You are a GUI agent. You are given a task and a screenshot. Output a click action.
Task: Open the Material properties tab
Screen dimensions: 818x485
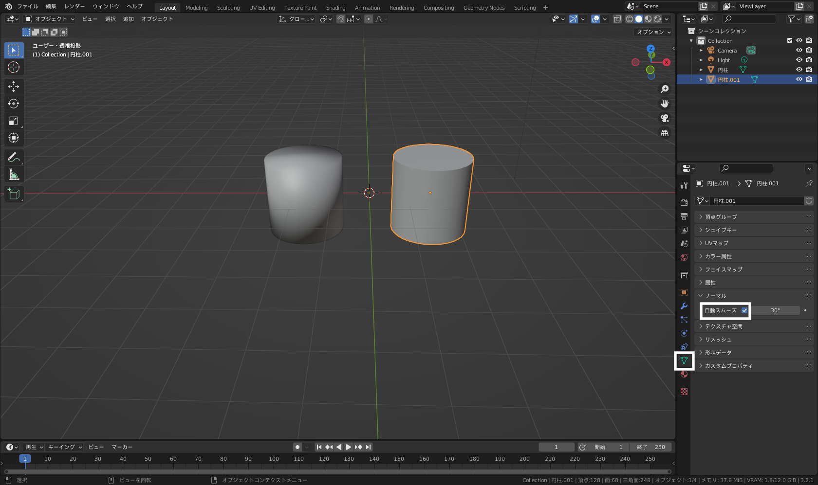[x=684, y=374]
